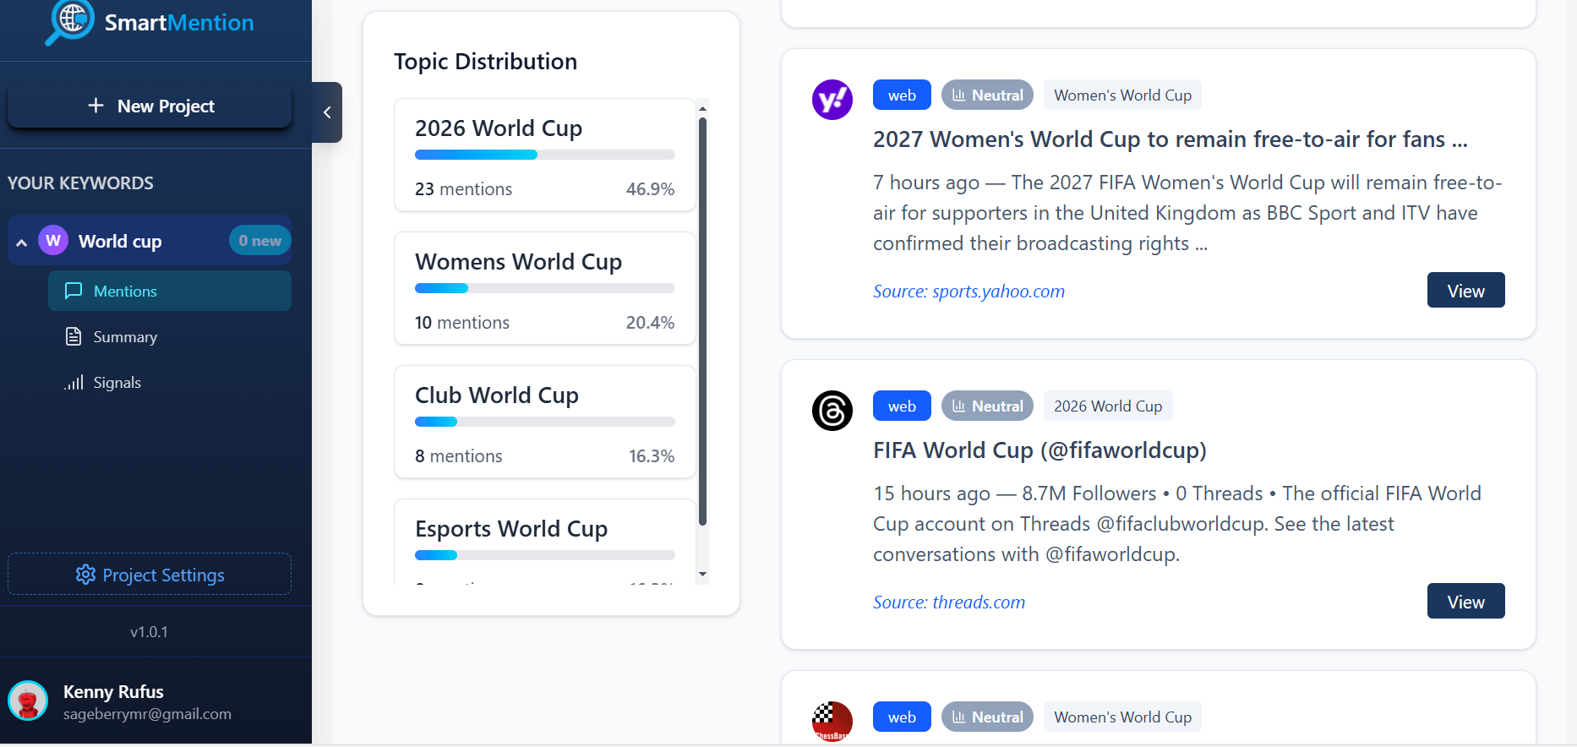This screenshot has height=747, width=1577.
Task: Click the Yahoo source avatar icon
Action: [832, 100]
